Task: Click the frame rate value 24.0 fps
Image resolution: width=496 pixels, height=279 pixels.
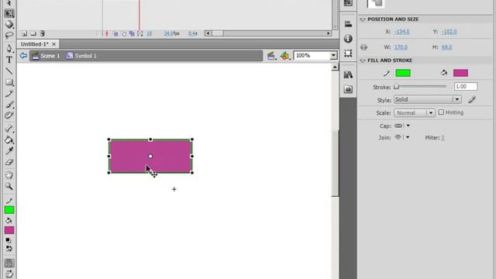Action: (x=171, y=33)
